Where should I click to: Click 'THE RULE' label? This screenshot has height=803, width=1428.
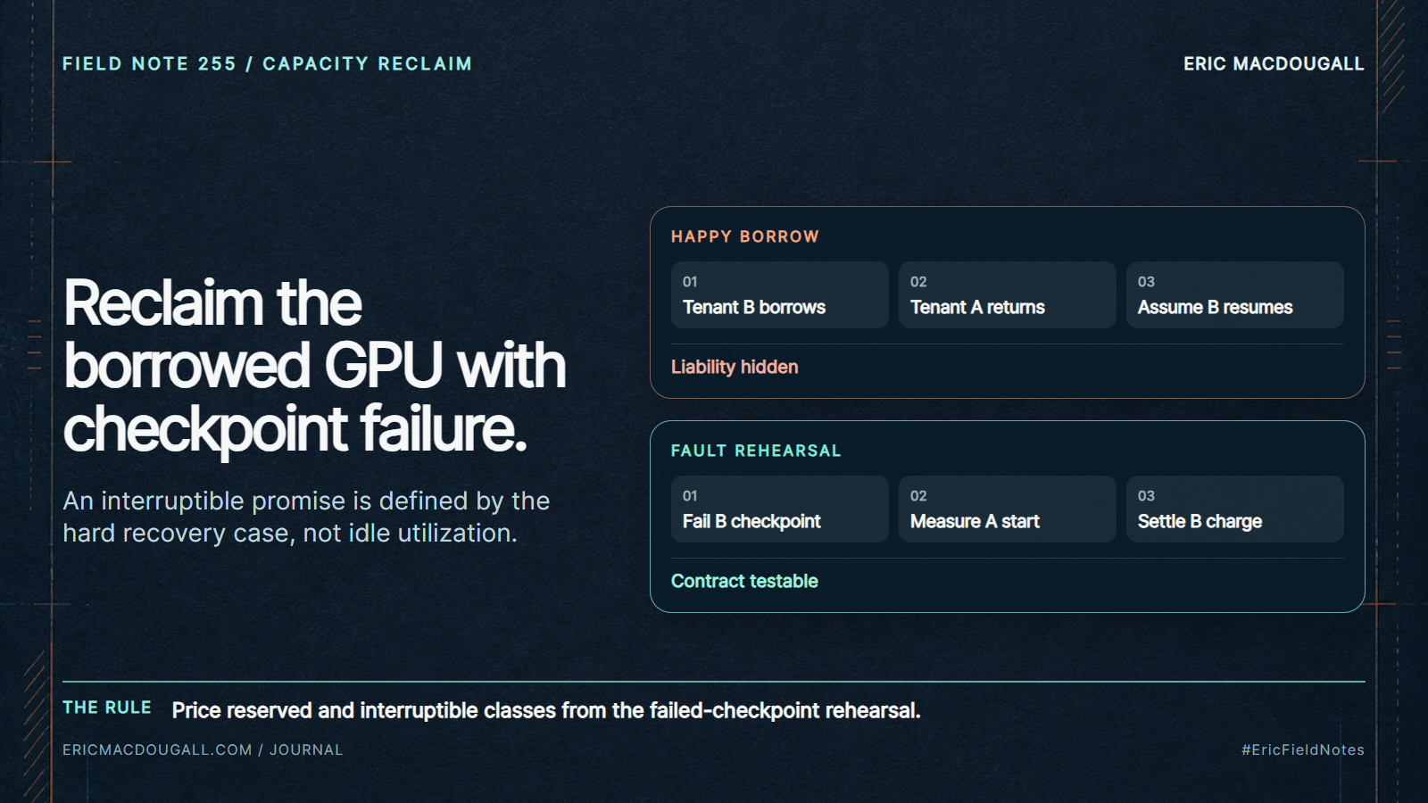click(x=107, y=708)
